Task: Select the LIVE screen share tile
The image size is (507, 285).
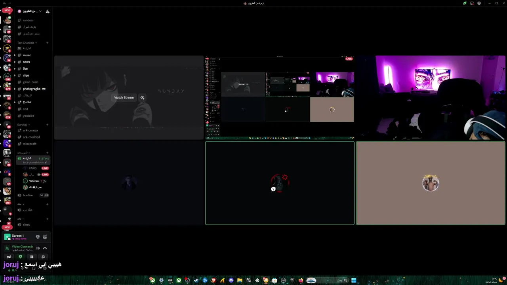Action: coord(280,97)
